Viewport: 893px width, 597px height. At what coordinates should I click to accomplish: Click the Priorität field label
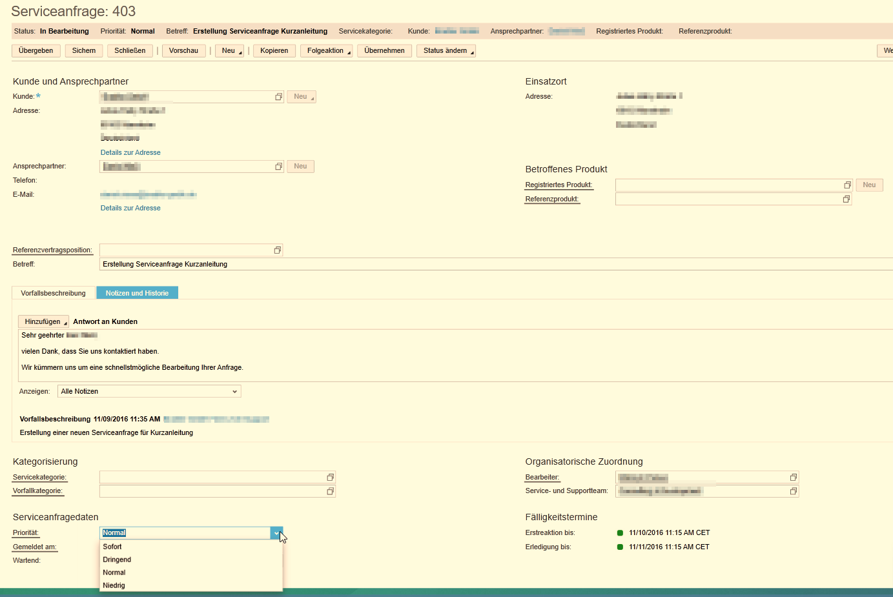pyautogui.click(x=26, y=533)
